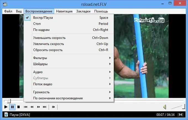Screen dimensions: 188x120
Task: Choose Увеличить скорость
Action: (x=69, y=44)
